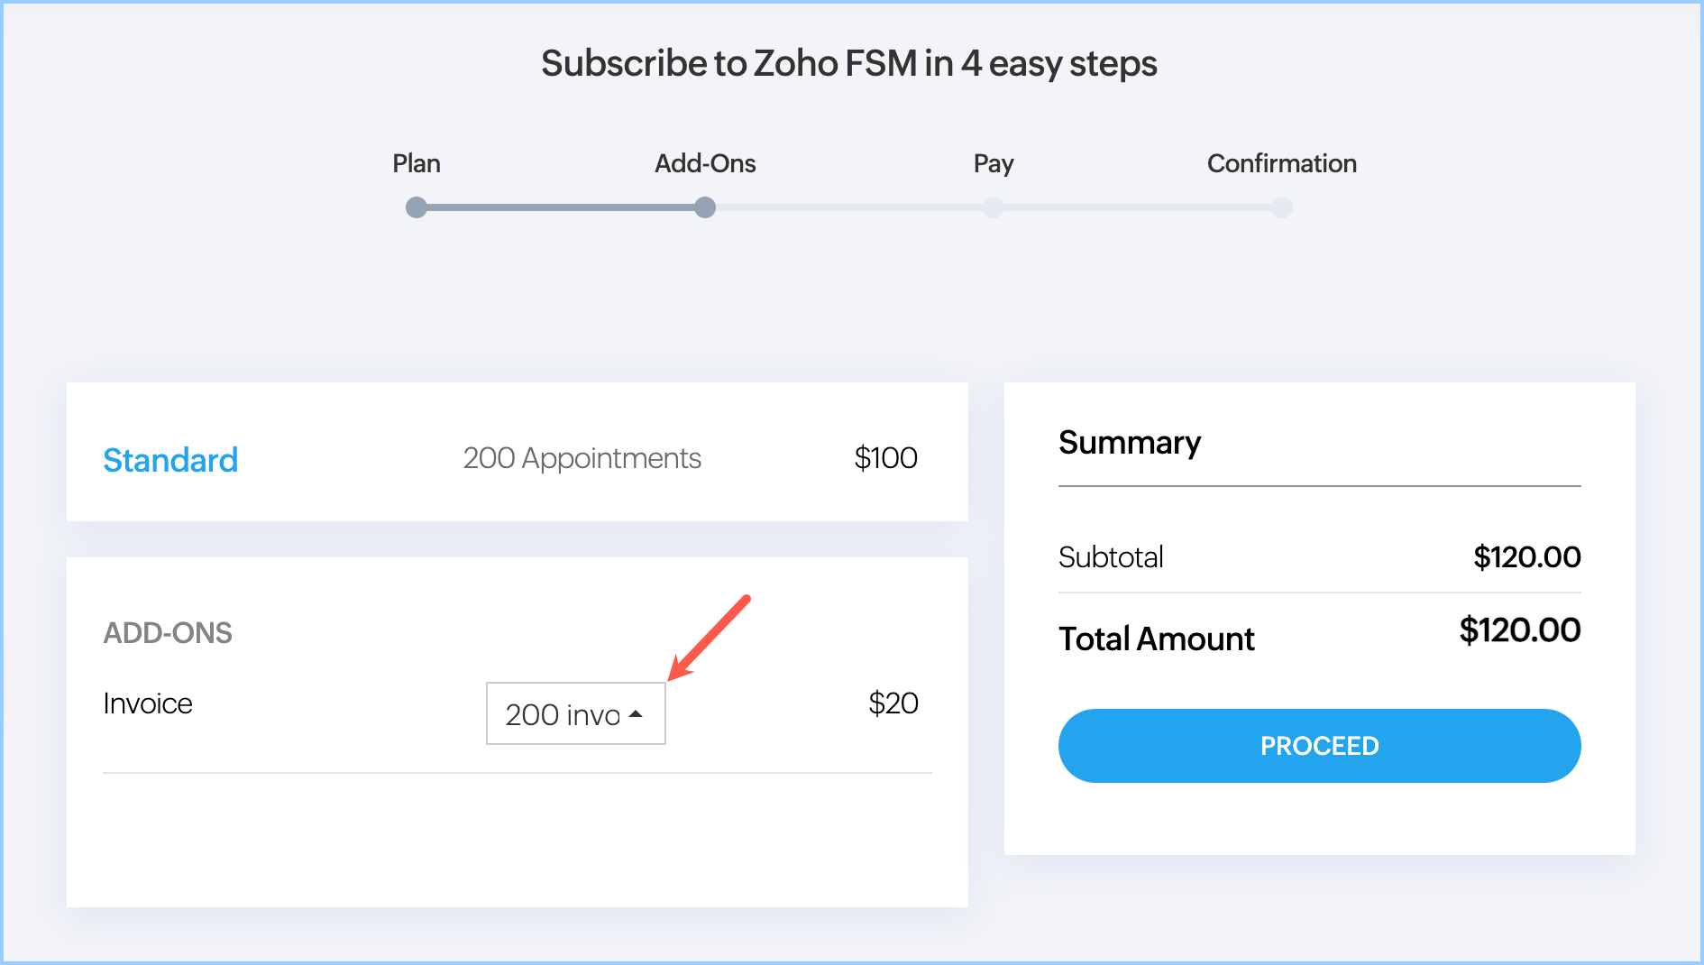This screenshot has height=965, width=1704.
Task: Click the Summary heading
Action: [1129, 443]
